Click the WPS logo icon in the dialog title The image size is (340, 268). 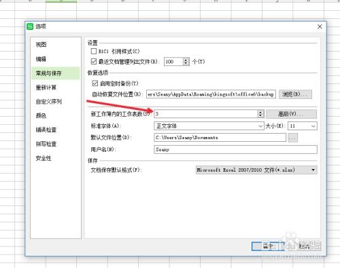coord(30,26)
